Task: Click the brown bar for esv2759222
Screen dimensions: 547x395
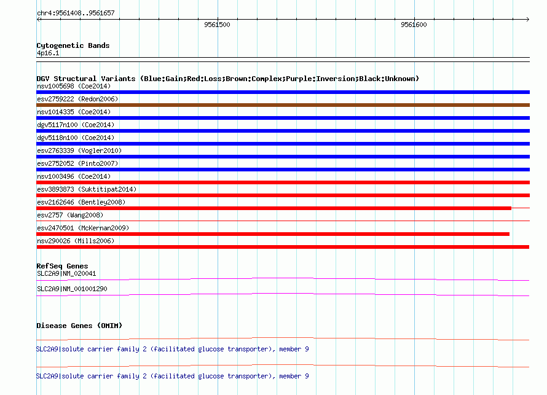Action: click(283, 105)
